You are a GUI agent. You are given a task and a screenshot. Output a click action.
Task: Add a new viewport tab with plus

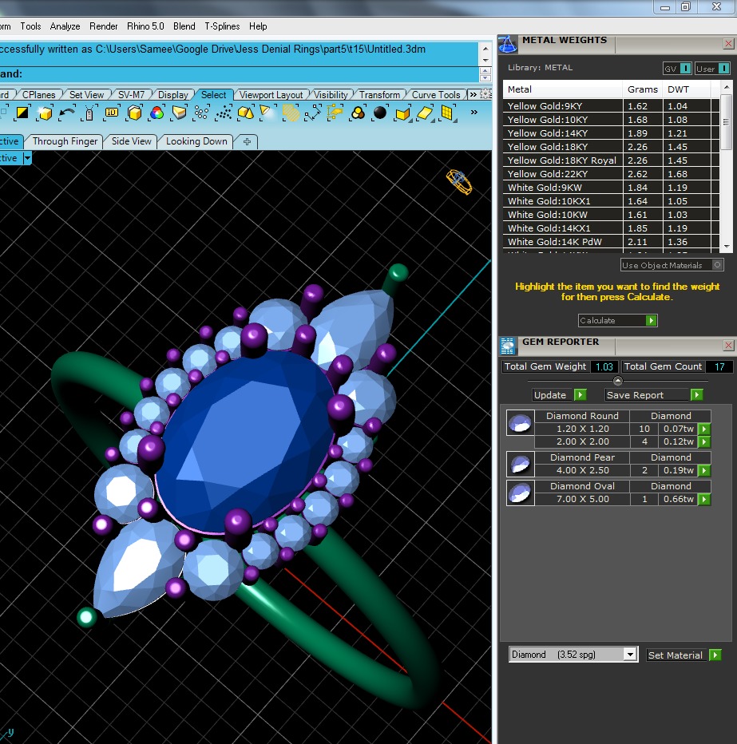coord(247,141)
